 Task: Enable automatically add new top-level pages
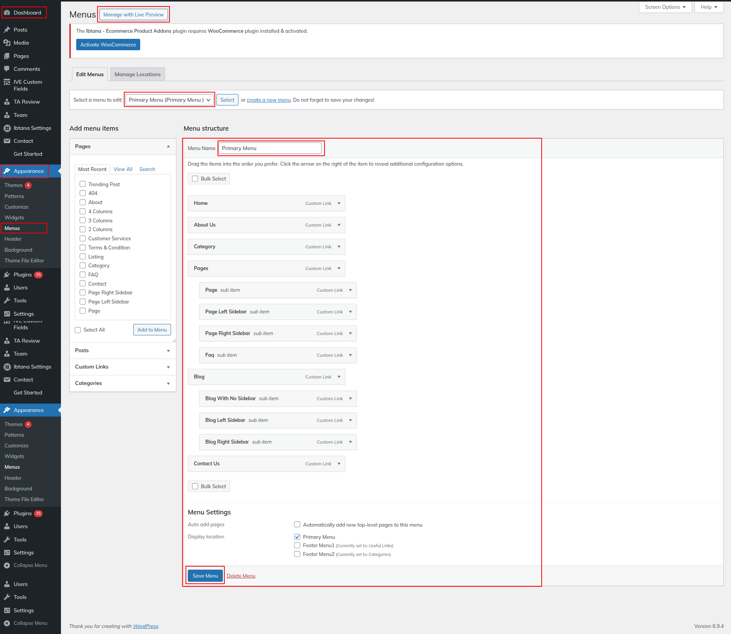(297, 525)
